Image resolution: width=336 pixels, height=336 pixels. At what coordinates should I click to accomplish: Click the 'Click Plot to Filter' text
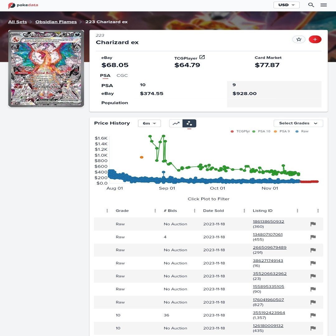(x=208, y=199)
